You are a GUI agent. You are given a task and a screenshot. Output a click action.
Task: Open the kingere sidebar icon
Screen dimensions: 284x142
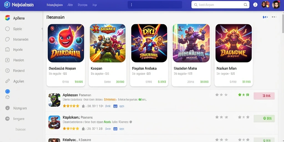click(x=7, y=119)
